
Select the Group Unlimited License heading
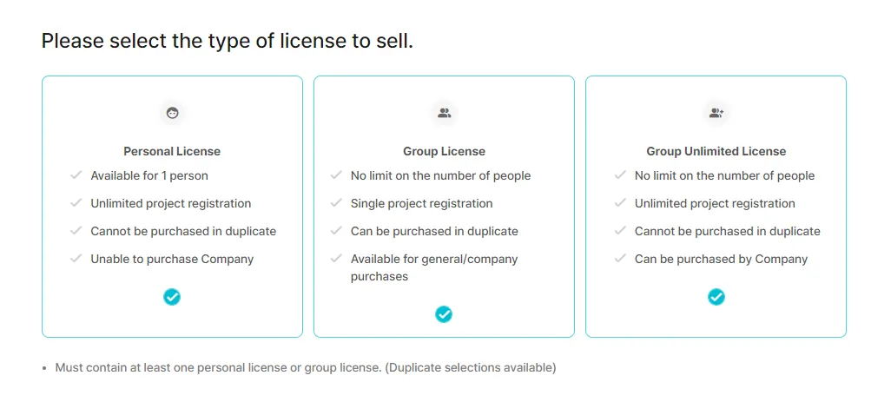tap(716, 152)
